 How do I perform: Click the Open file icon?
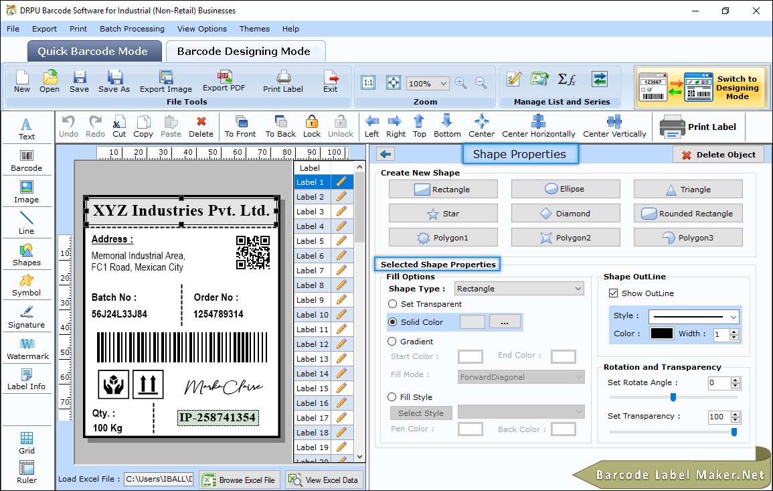(x=50, y=82)
